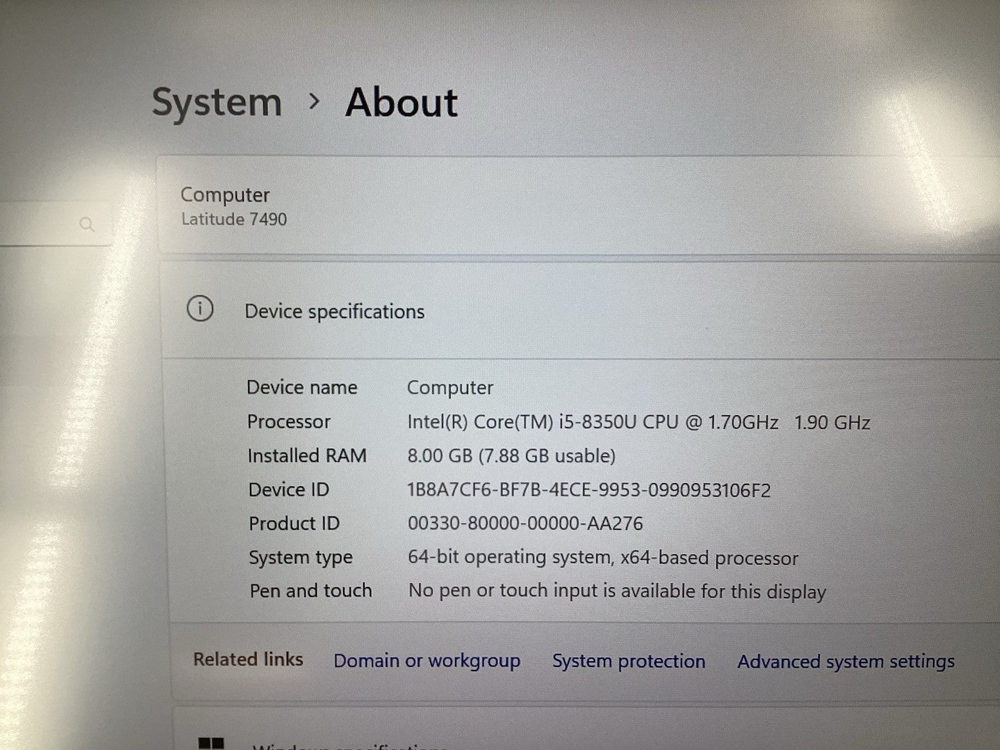
Task: Click the search magnifier icon
Action: pyautogui.click(x=87, y=224)
